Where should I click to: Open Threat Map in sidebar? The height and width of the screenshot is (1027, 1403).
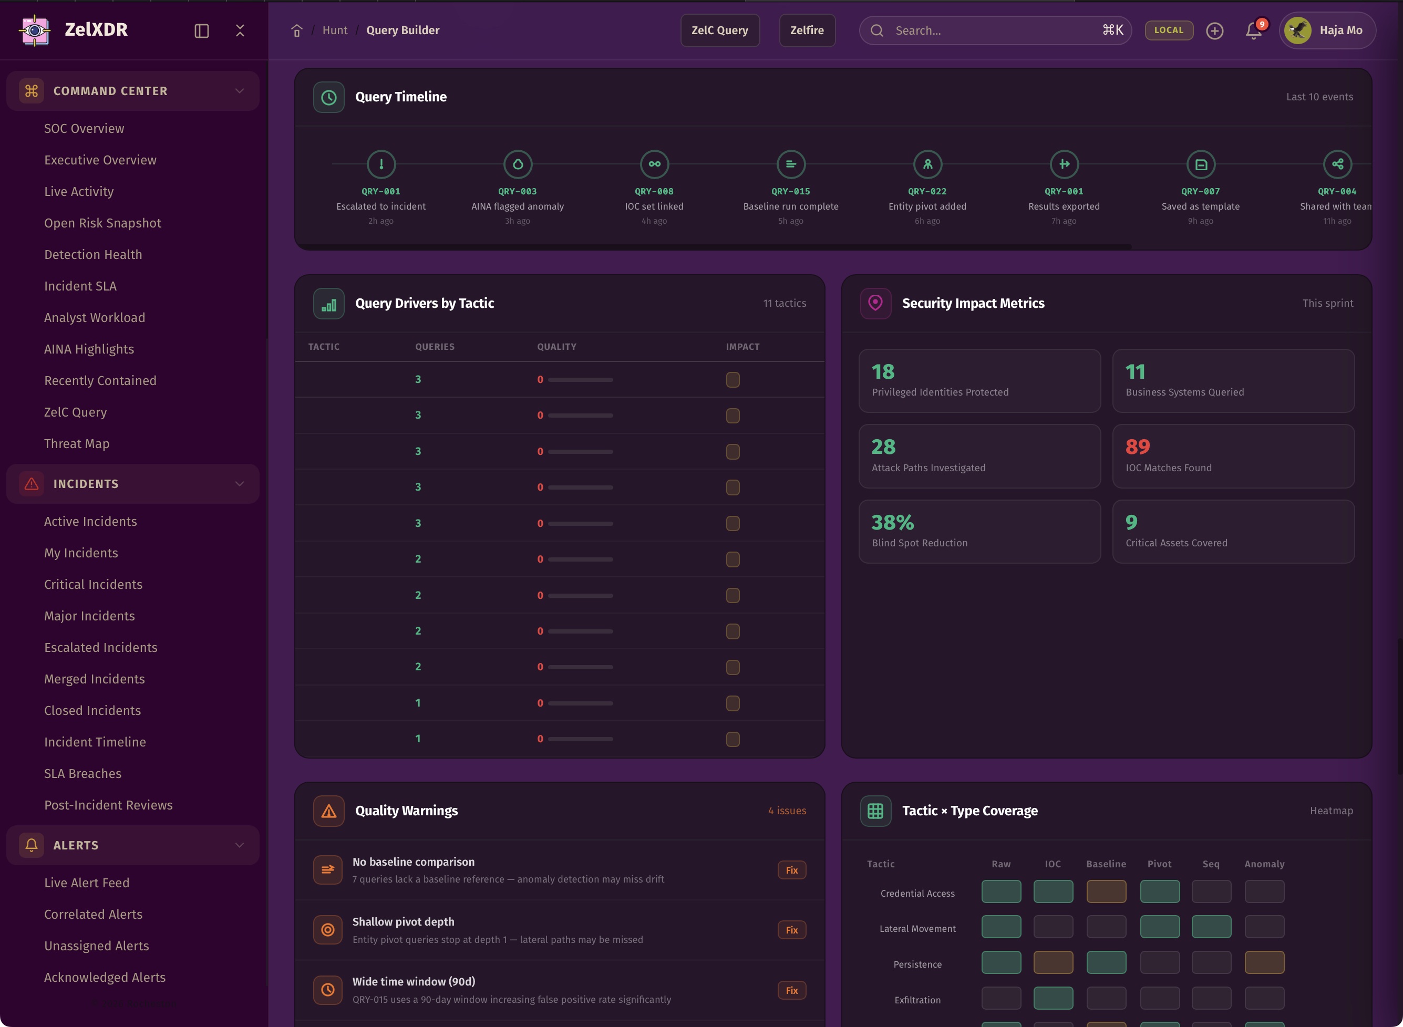coord(77,444)
